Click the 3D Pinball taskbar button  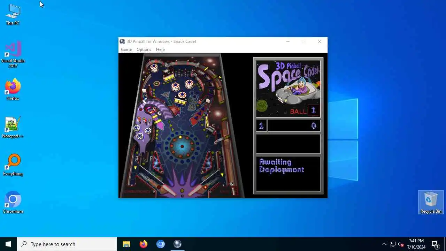point(178,244)
